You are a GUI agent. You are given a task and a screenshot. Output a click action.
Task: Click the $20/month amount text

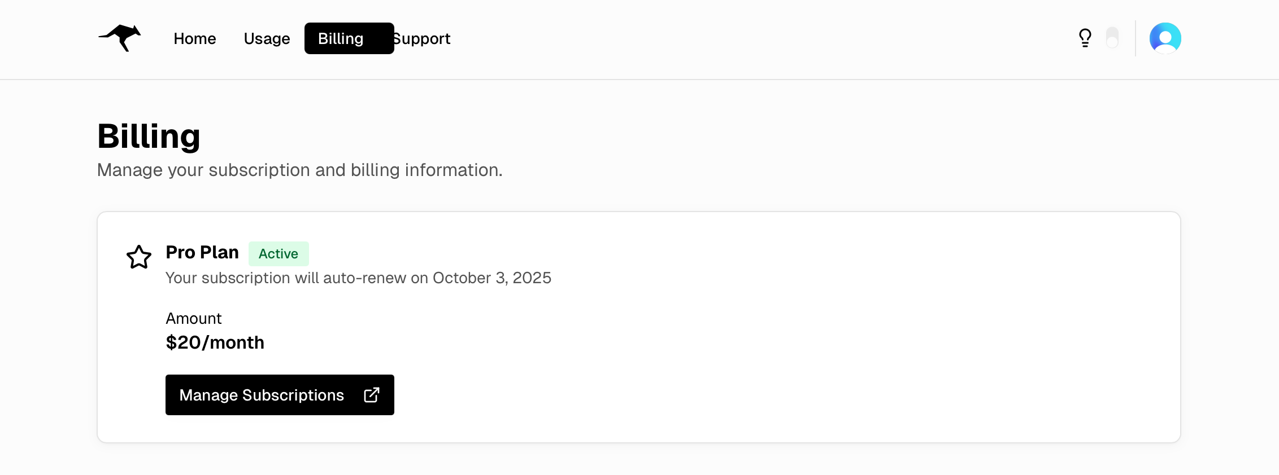(x=215, y=342)
